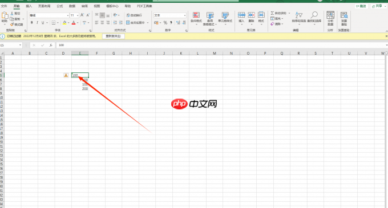Click the Merge and Center button
Screen dimensions: 388x208
pyautogui.click(x=135, y=23)
